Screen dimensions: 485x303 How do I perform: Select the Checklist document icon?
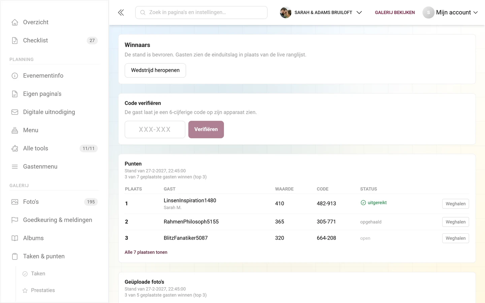point(15,40)
